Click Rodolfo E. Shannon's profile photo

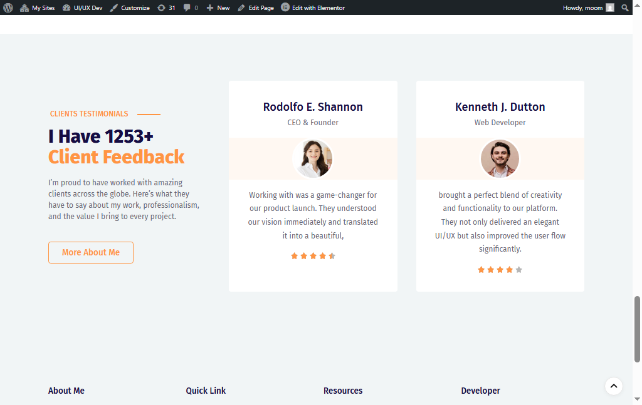pos(312,158)
